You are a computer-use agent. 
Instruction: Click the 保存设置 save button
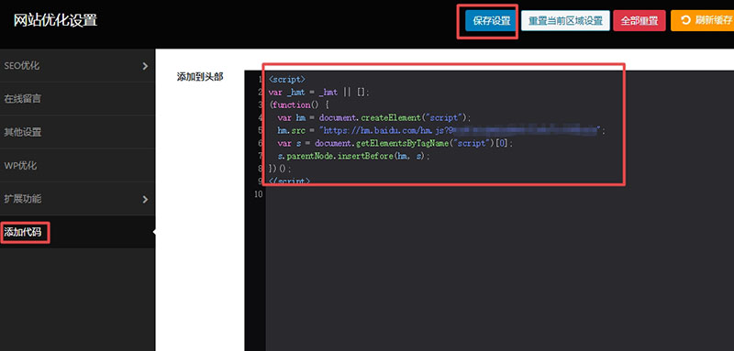point(491,21)
